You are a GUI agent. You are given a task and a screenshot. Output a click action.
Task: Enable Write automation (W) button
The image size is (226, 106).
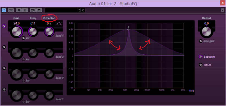[x=25, y=10]
